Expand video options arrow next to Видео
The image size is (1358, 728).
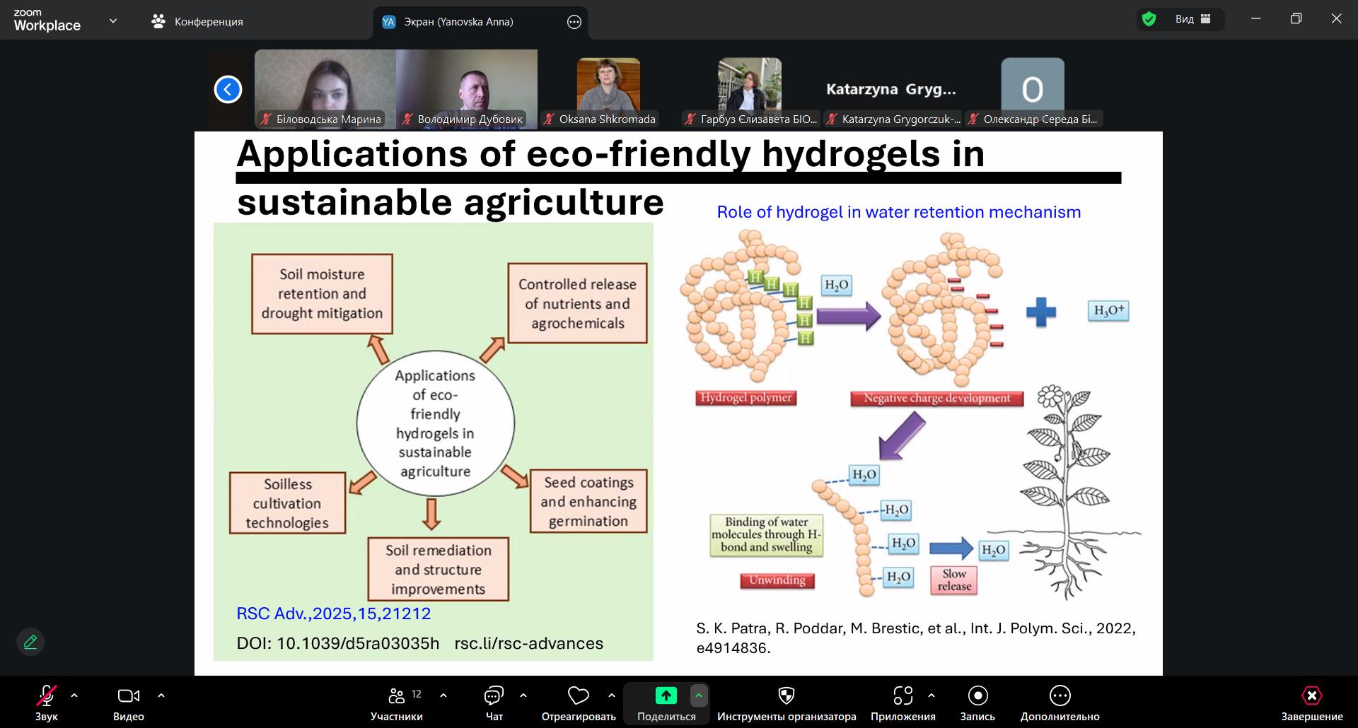(x=161, y=696)
